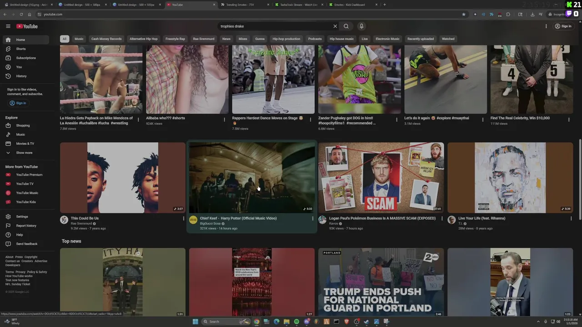Image resolution: width=582 pixels, height=327 pixels.
Task: Open options menu for Chief Keef Harry Potter video
Action: (312, 218)
